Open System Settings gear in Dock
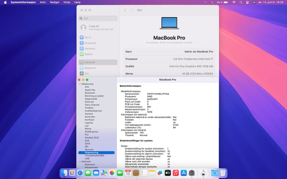This screenshot has width=287, height=179. coord(192,173)
